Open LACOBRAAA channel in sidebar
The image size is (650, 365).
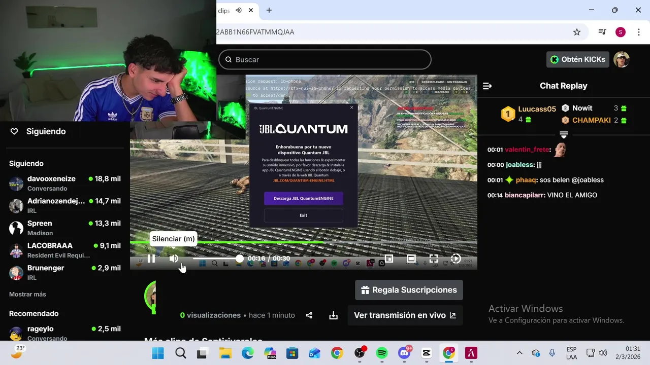[65, 250]
